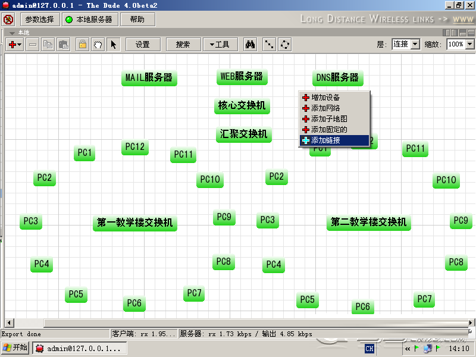476x357 pixels.
Task: Click the 本地服务器 local server button
Action: [x=90, y=20]
